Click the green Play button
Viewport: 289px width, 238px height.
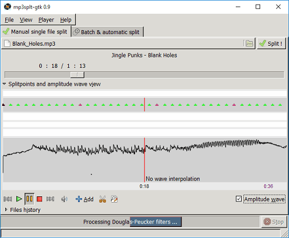pyautogui.click(x=18, y=199)
